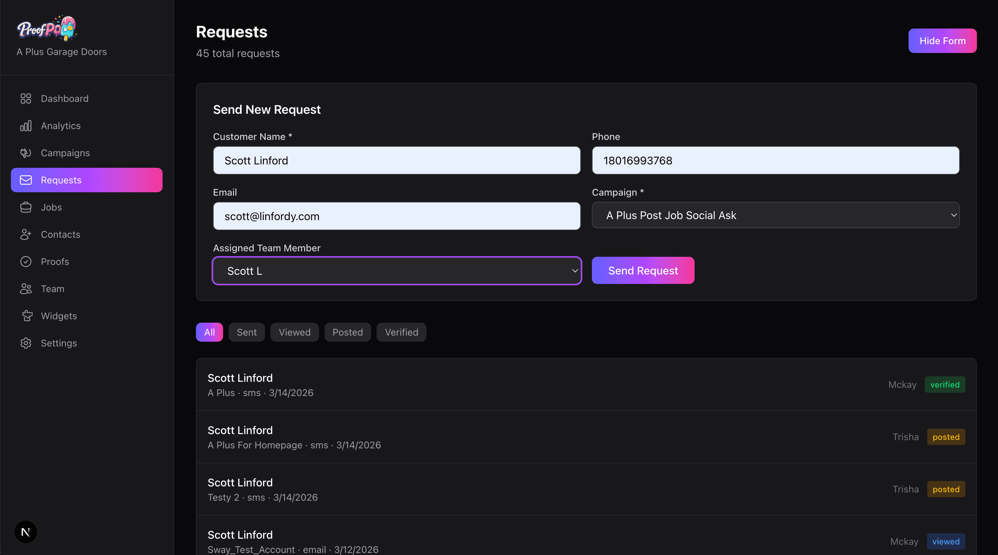Open Contacts using the person-plus icon
The image size is (998, 555).
26,234
